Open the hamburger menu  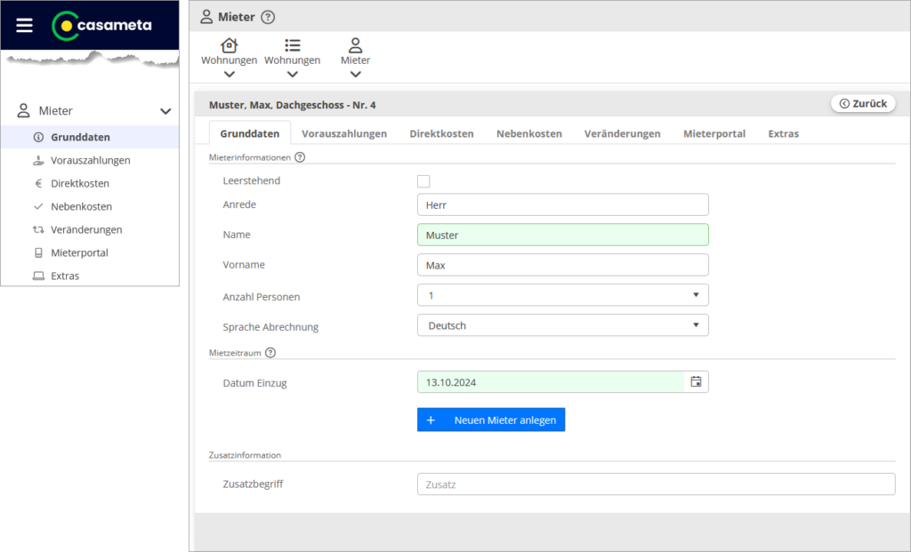24,26
